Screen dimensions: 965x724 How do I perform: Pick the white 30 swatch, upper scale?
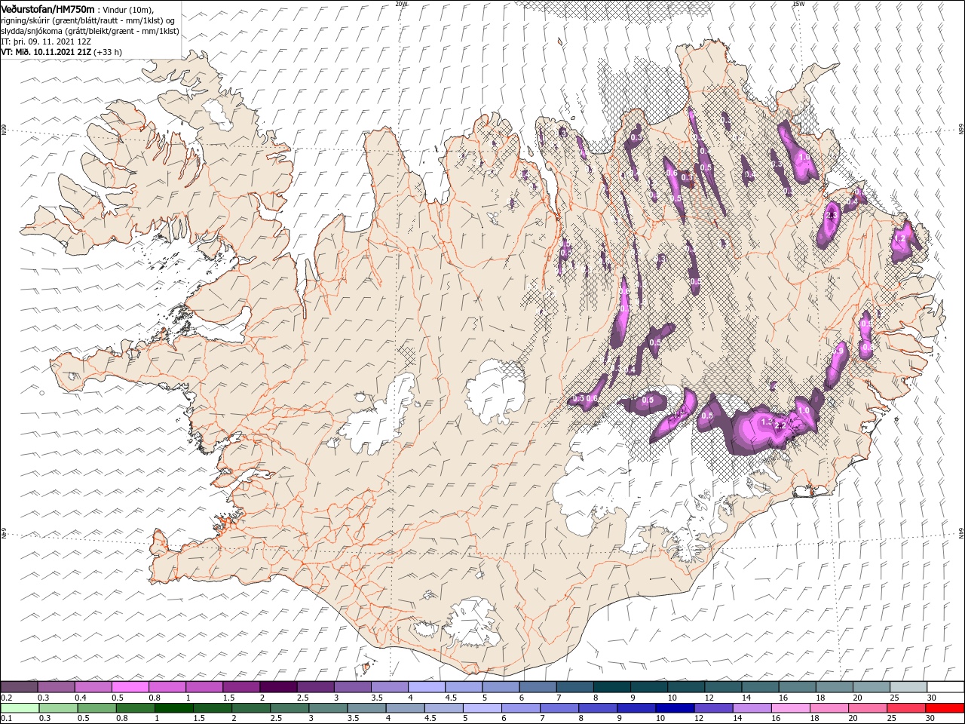[945, 687]
